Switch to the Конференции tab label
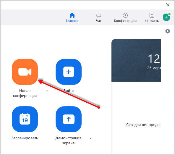Screen dimensions: 175x155 tap(125, 21)
